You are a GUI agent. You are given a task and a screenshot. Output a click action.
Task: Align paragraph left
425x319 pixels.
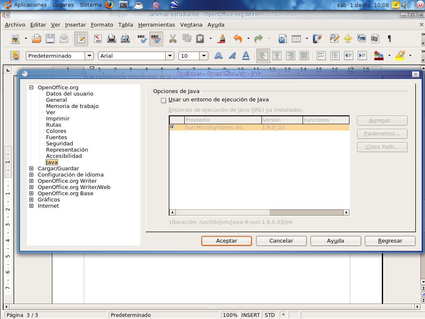(x=263, y=56)
